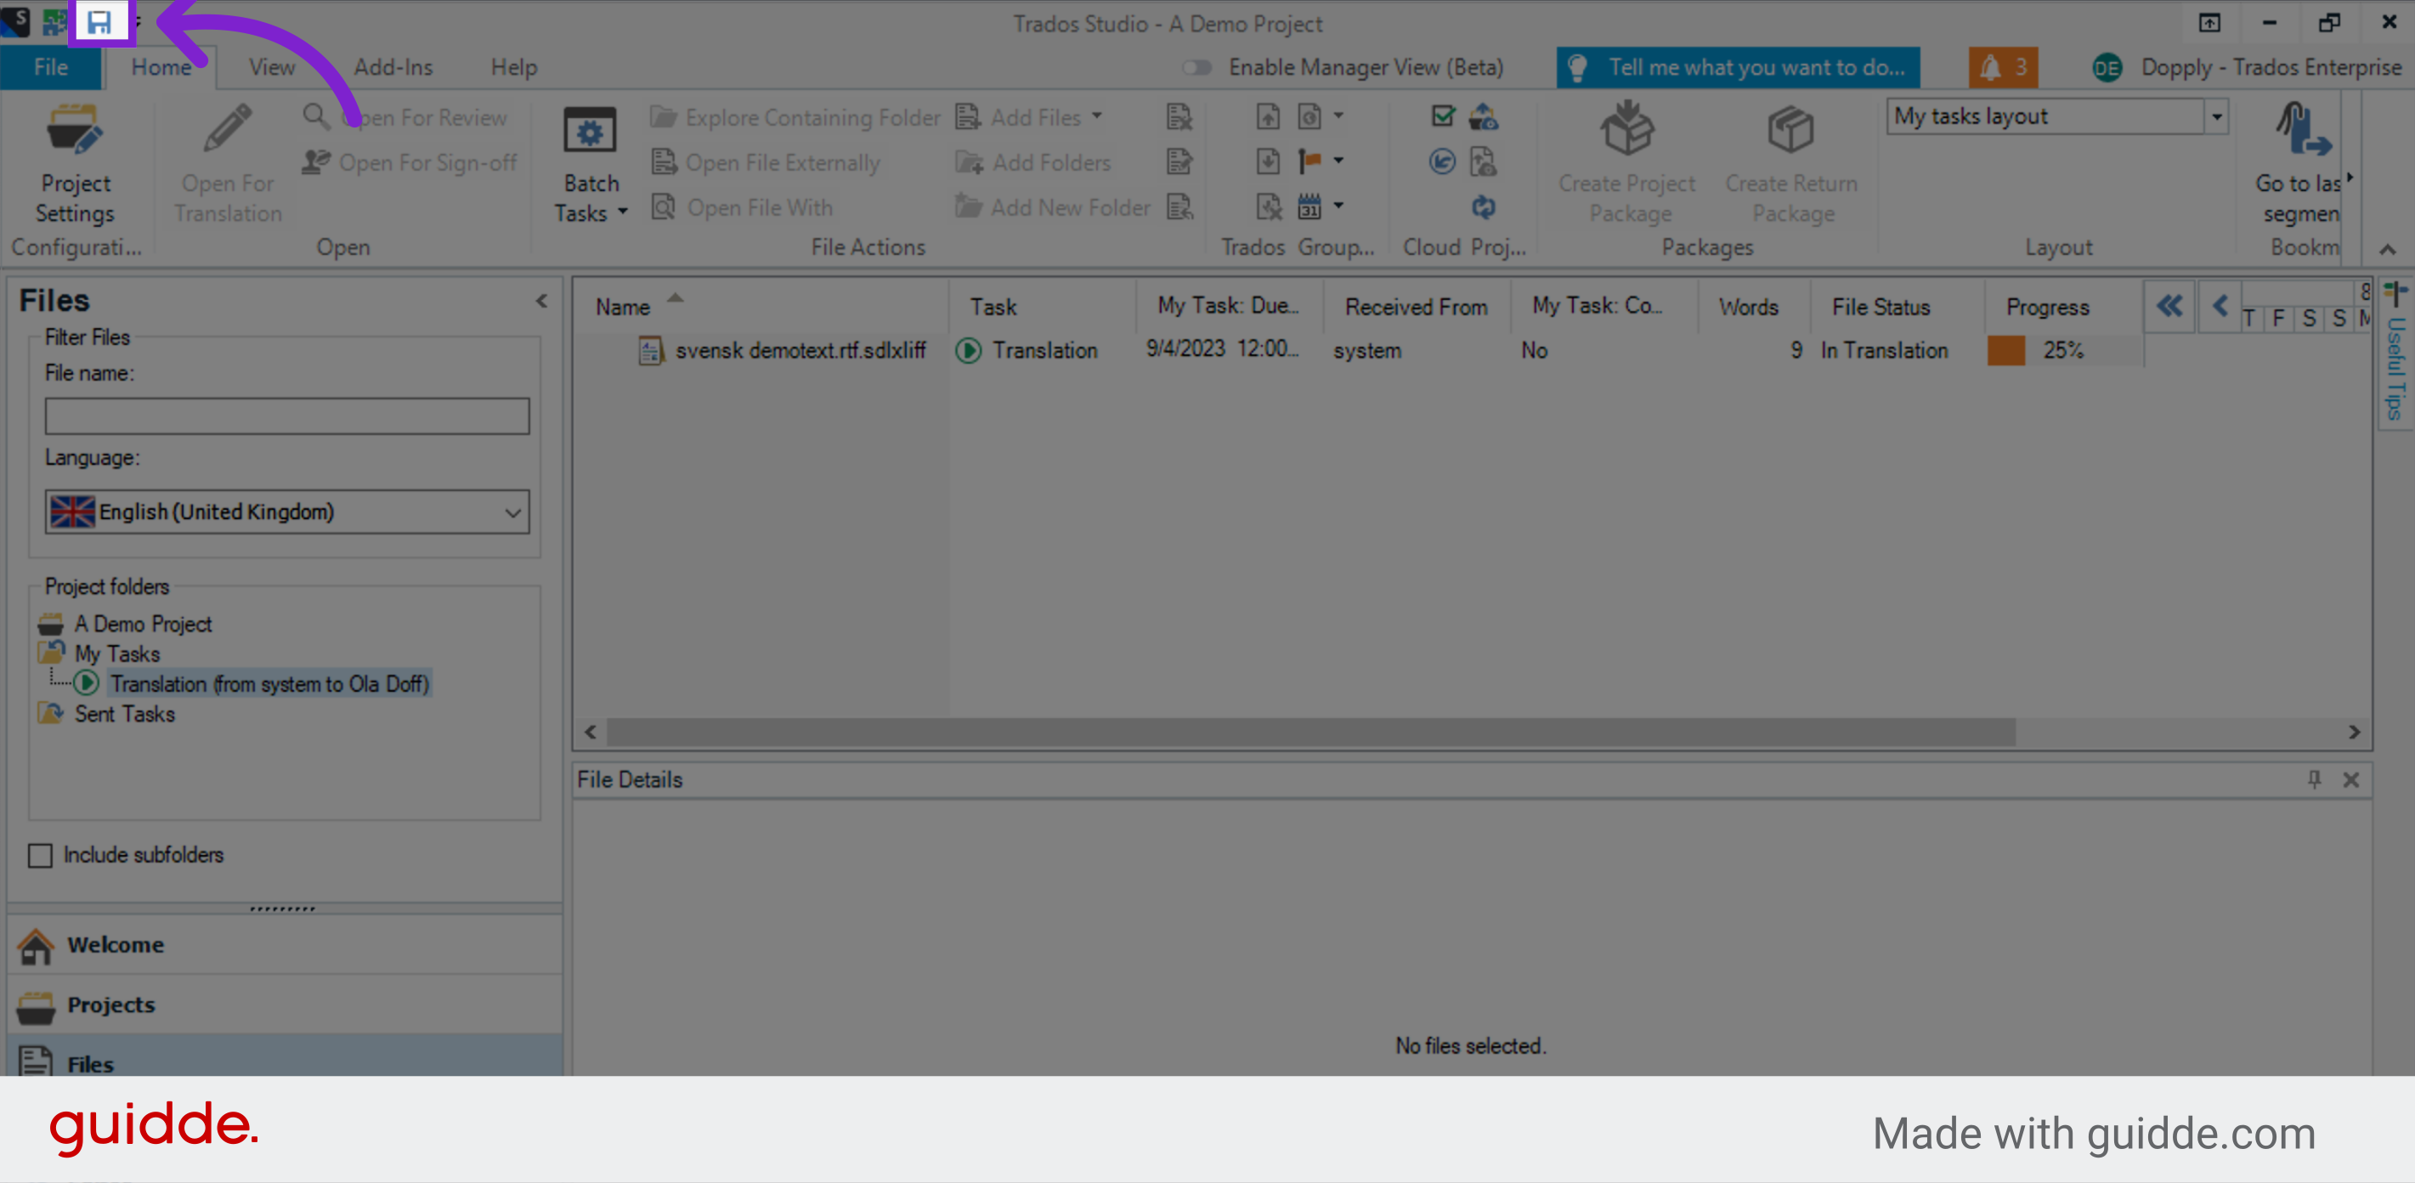Open the Files view button
Viewport: 2415px width, 1183px height.
point(285,1057)
